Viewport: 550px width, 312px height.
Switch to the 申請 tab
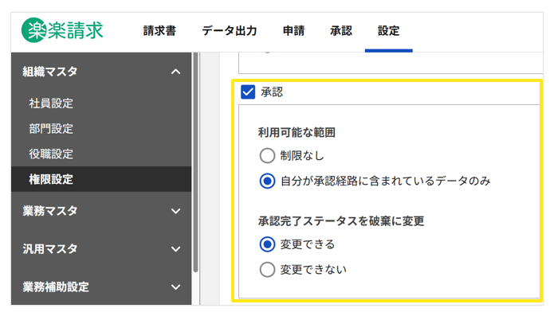(293, 31)
